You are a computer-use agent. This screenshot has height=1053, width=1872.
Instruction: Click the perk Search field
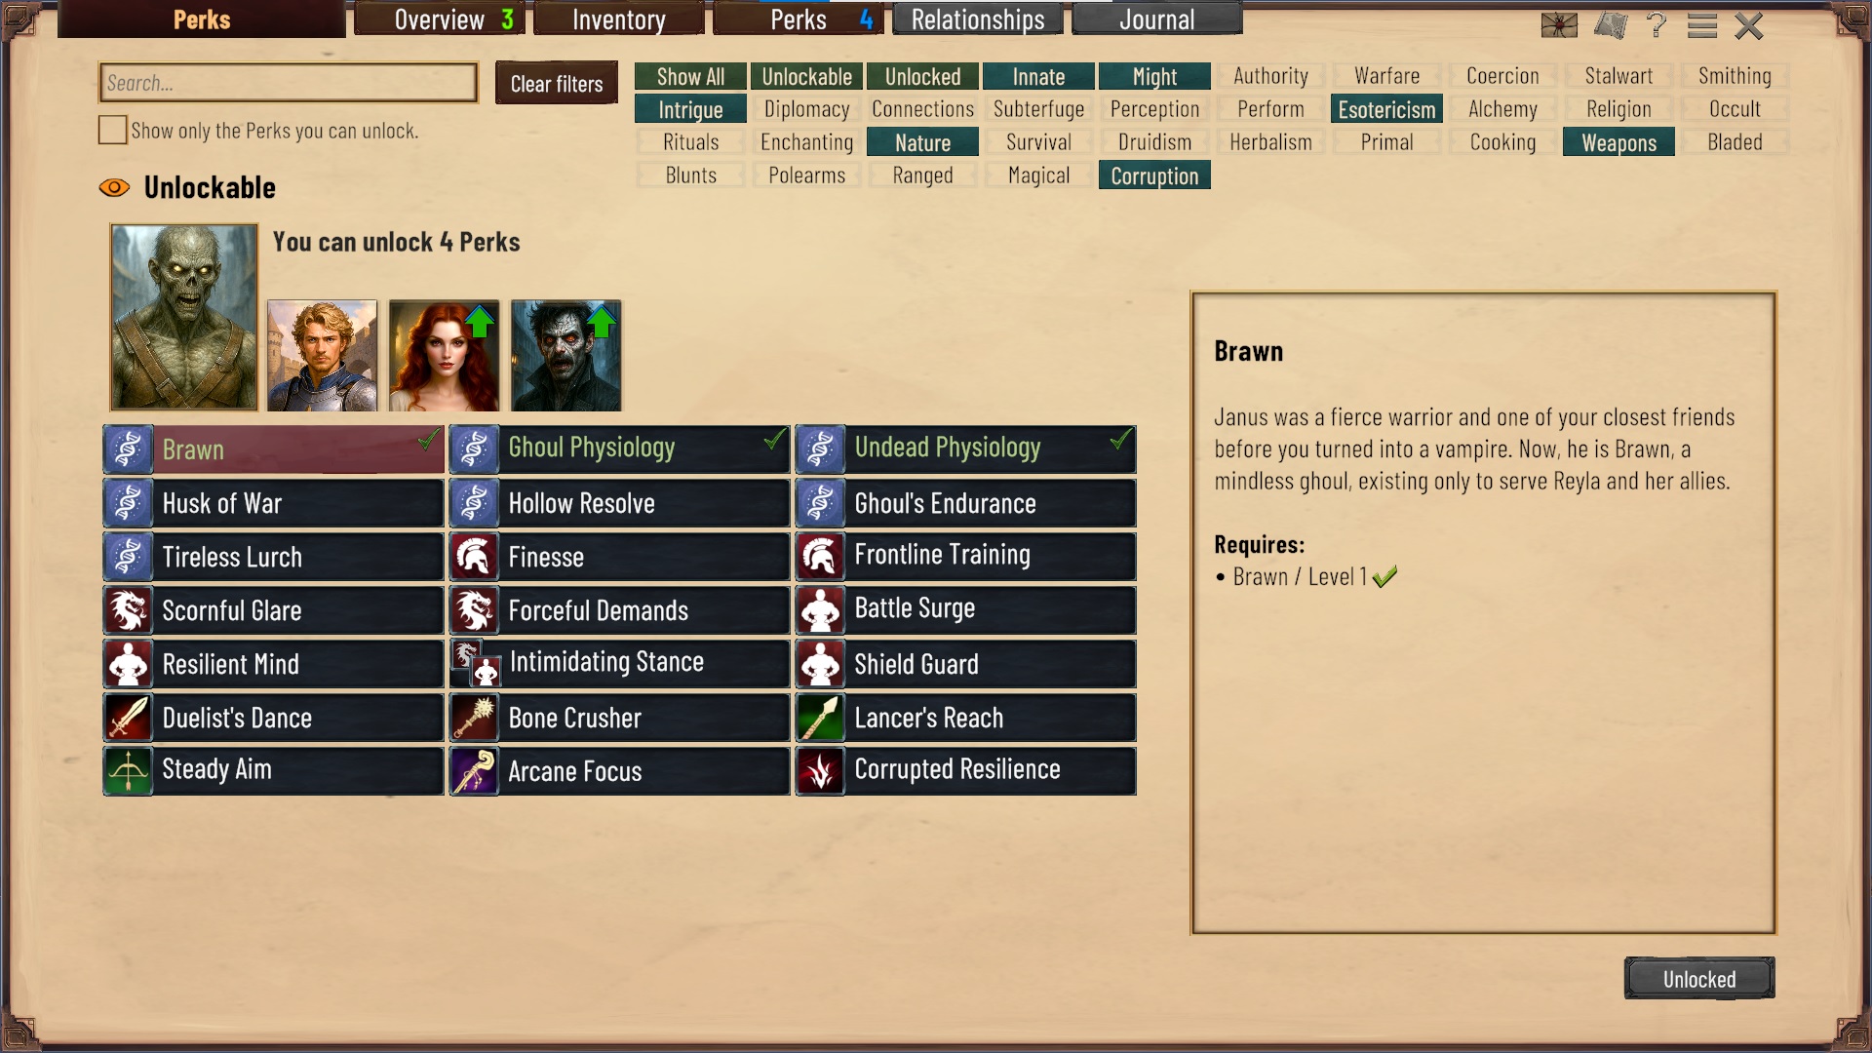pyautogui.click(x=289, y=83)
